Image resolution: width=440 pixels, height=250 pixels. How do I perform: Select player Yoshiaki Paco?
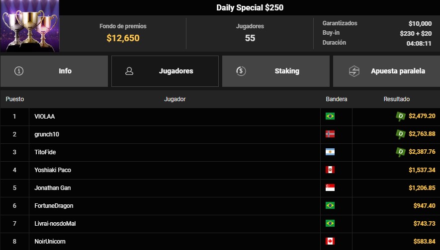[x=53, y=170]
